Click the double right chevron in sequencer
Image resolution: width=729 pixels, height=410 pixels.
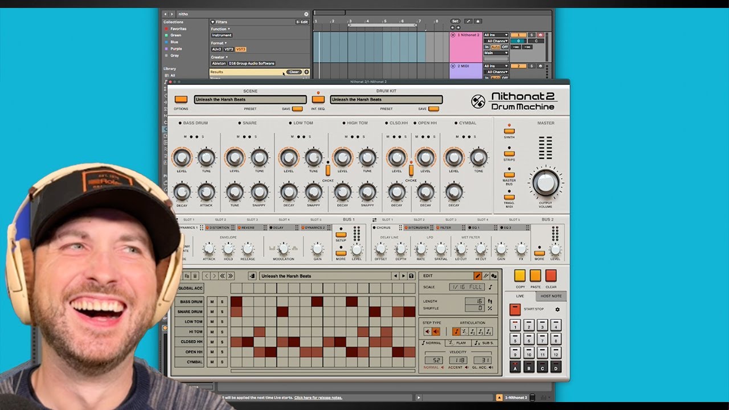click(x=230, y=276)
